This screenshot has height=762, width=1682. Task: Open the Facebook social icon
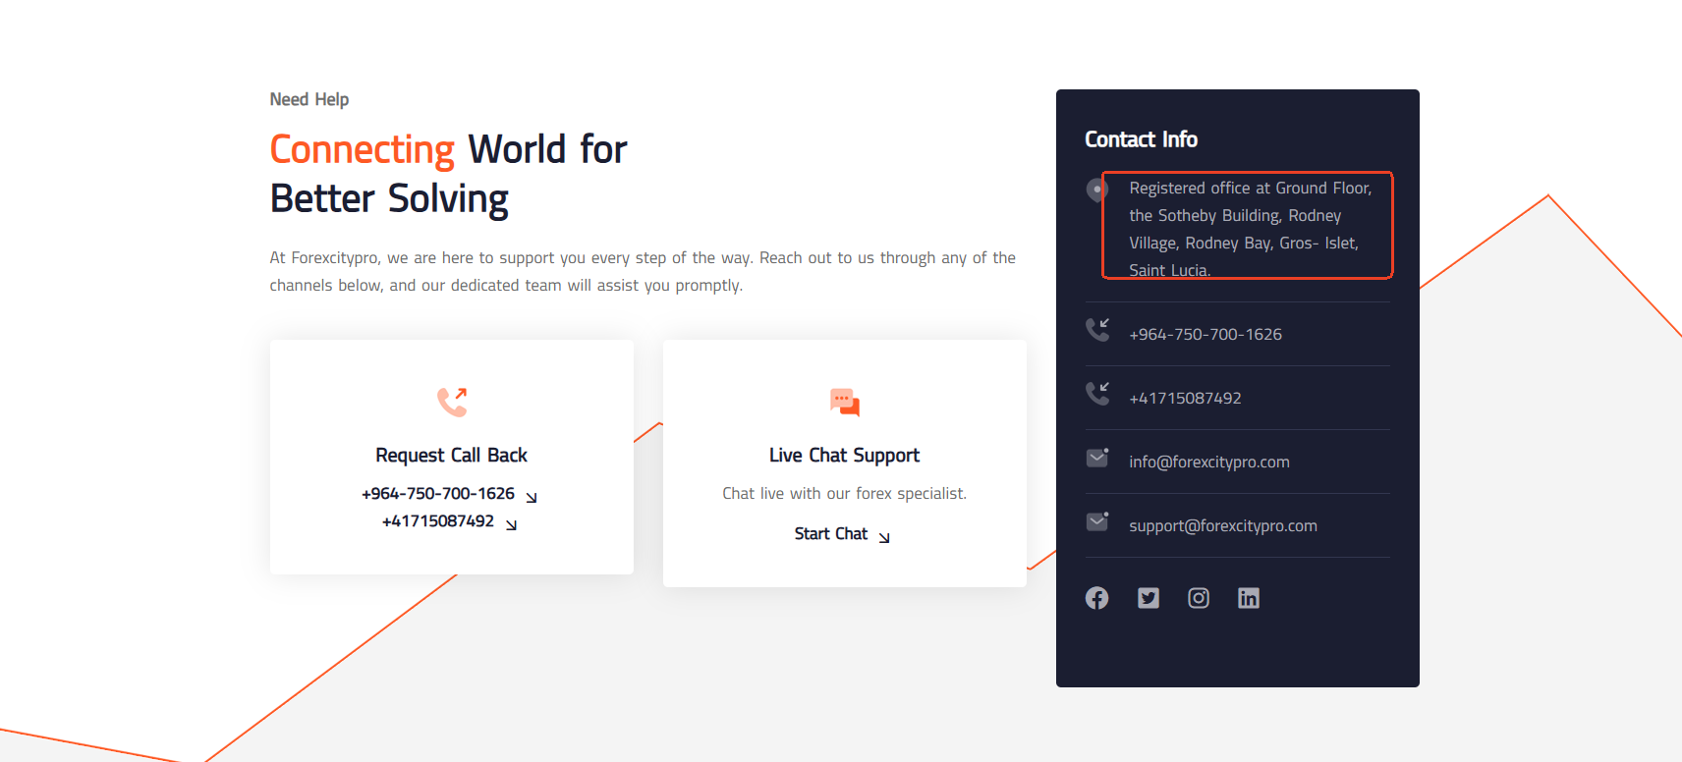tap(1097, 598)
